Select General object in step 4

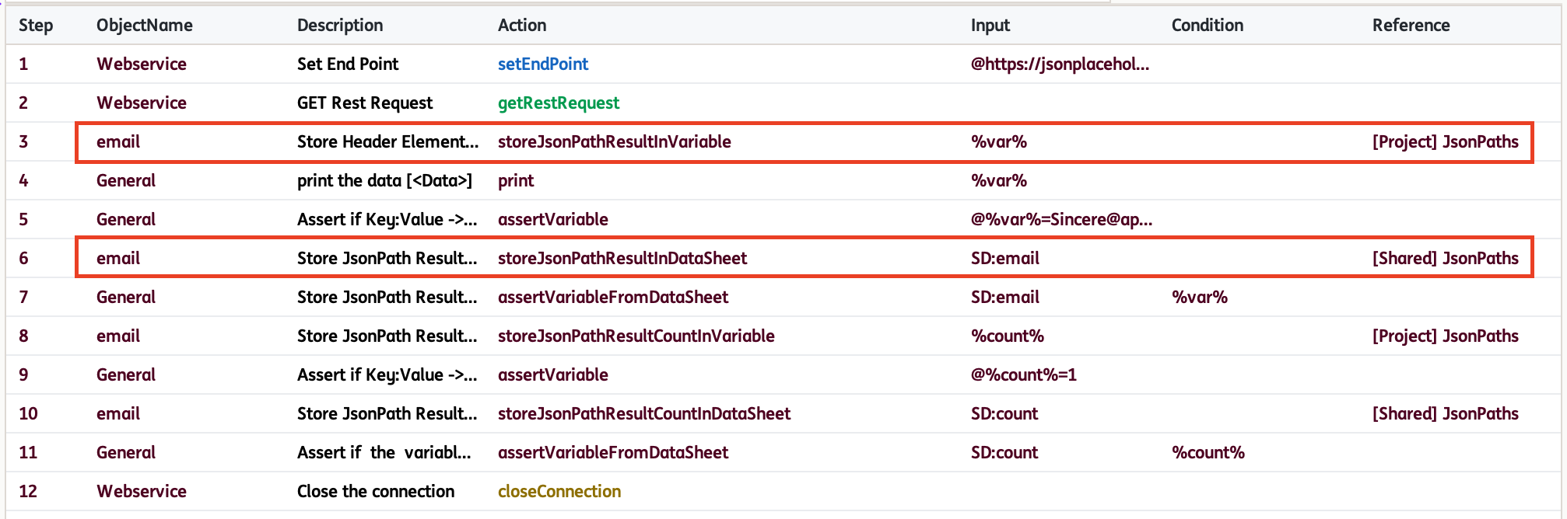click(126, 180)
